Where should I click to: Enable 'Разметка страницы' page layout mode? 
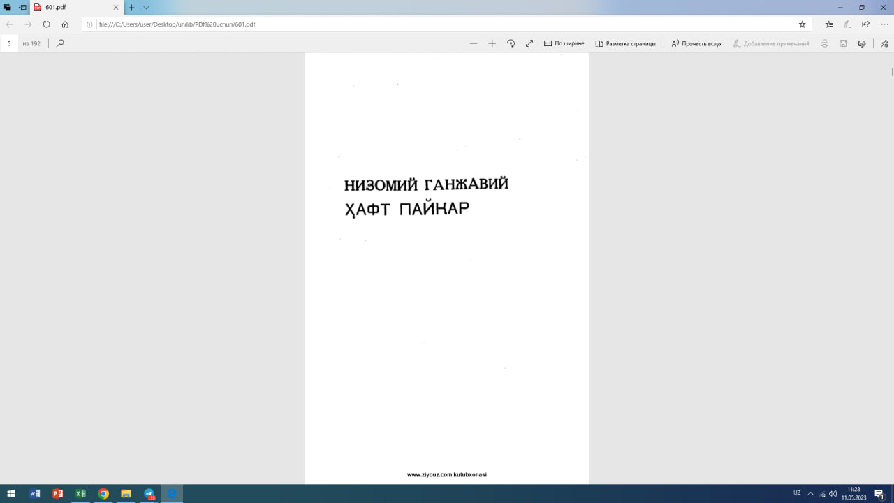(x=625, y=43)
